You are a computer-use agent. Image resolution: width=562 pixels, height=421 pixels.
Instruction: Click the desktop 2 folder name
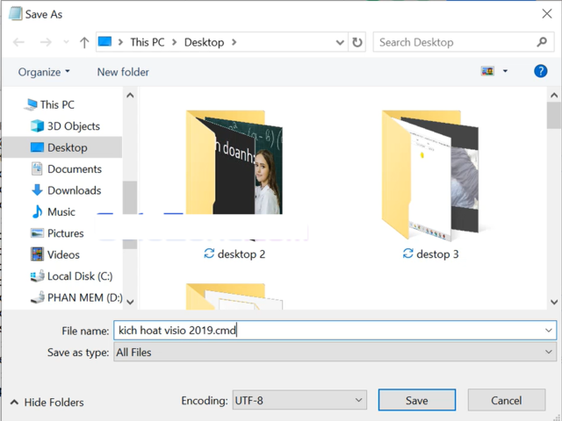[241, 254]
